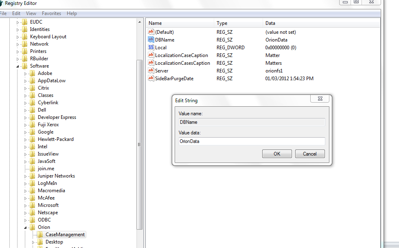Click the Microsoft folder icon
Screen dimensions: 399x248
click(x=32, y=205)
